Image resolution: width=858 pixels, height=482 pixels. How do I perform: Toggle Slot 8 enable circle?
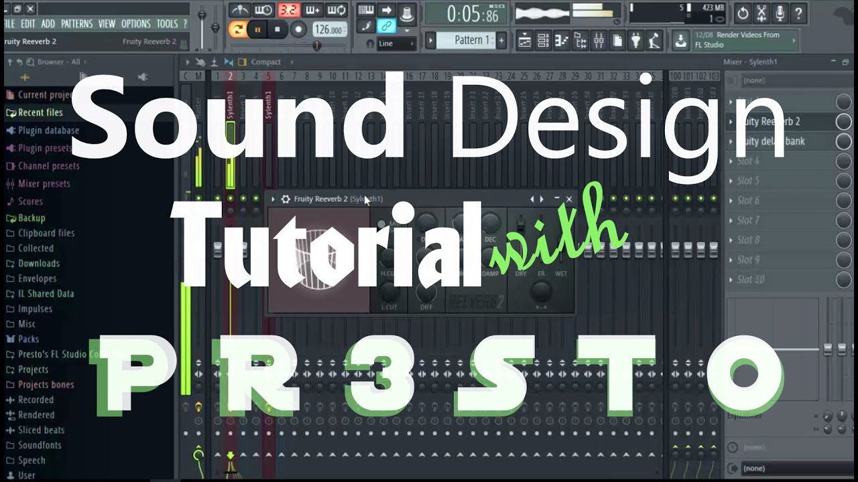[843, 240]
